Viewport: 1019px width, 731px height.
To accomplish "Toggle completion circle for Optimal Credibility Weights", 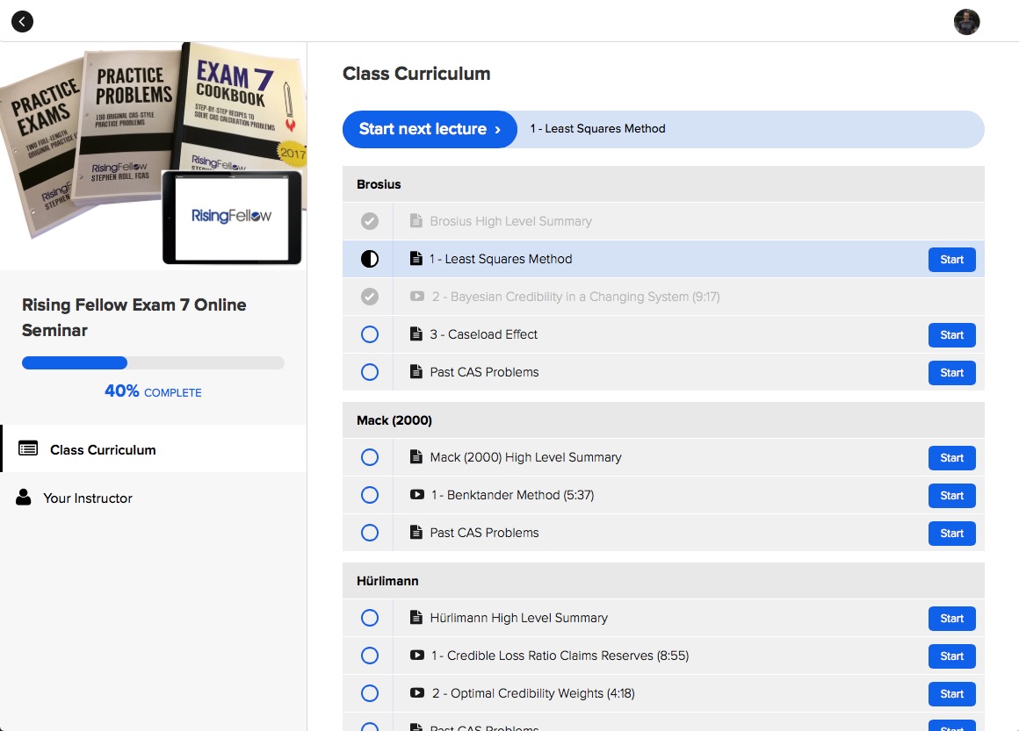I will [x=370, y=692].
